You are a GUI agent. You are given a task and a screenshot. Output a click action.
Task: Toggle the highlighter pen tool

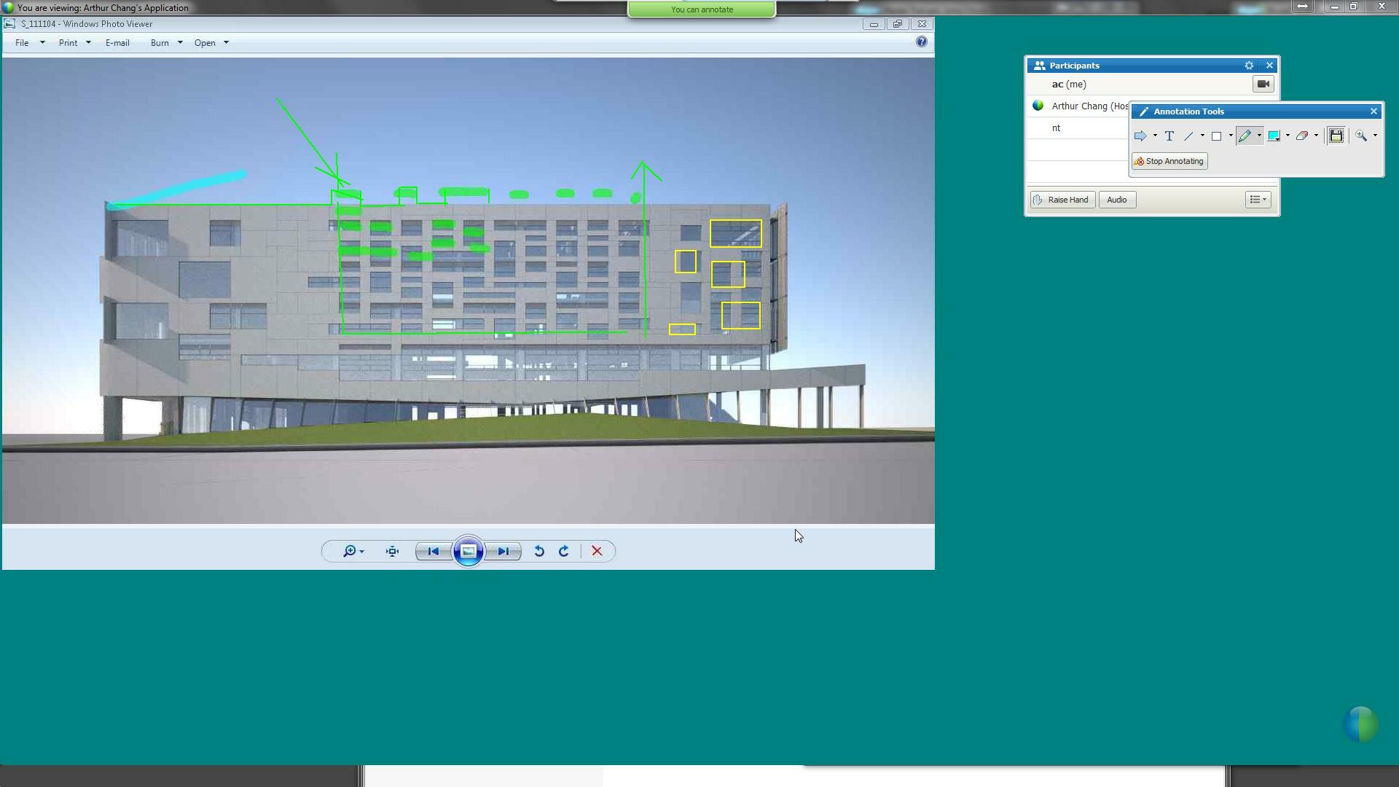click(1245, 136)
